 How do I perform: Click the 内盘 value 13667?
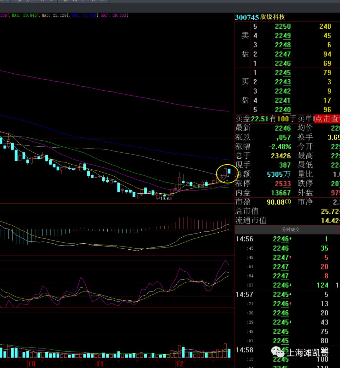pos(281,193)
